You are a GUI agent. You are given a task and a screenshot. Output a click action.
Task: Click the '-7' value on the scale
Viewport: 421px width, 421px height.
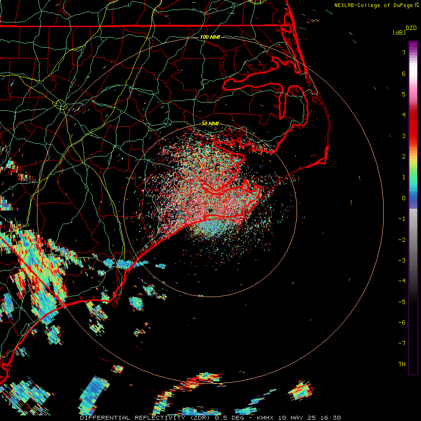pyautogui.click(x=402, y=343)
